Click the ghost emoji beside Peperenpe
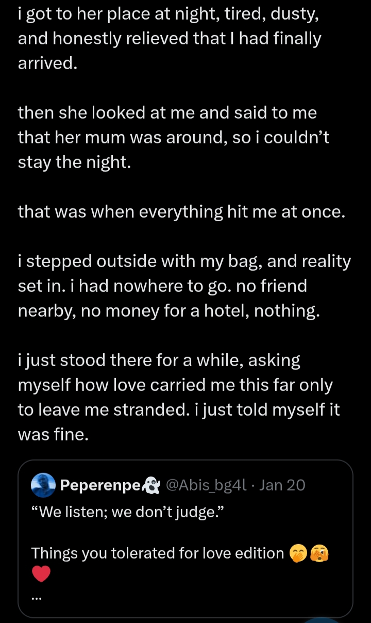 pyautogui.click(x=152, y=485)
